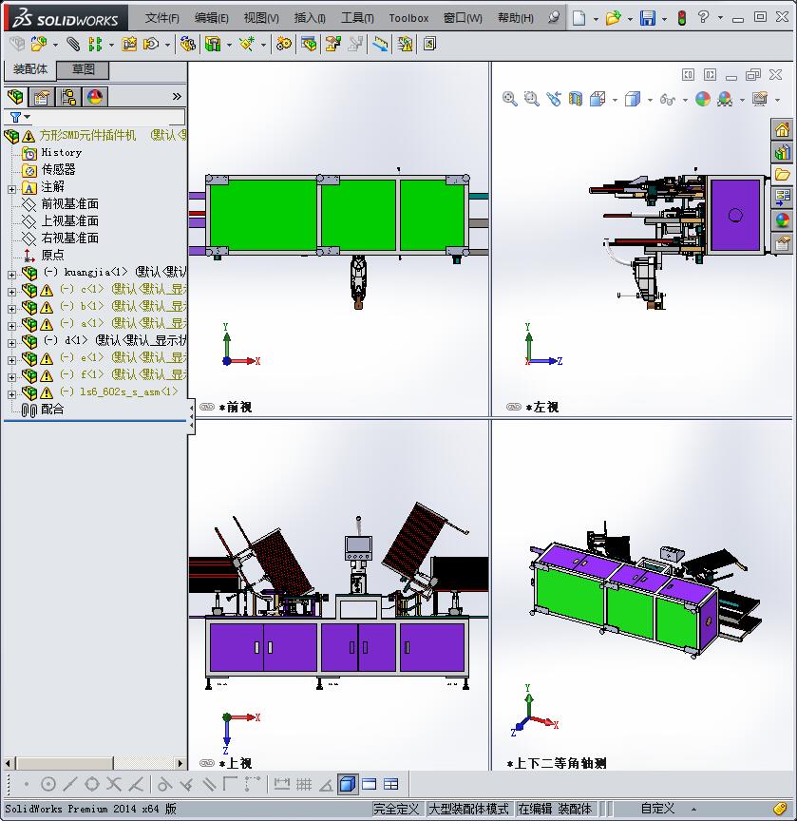Open the 文件(F) menu
Image resolution: width=797 pixels, height=821 pixels.
[x=161, y=18]
